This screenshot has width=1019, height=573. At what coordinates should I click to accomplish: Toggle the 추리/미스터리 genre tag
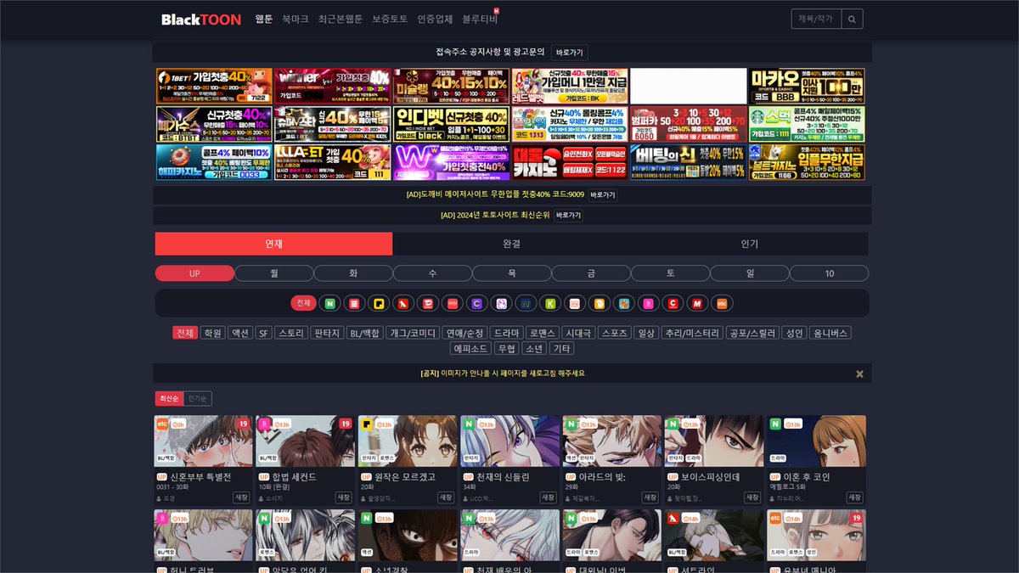tap(692, 333)
